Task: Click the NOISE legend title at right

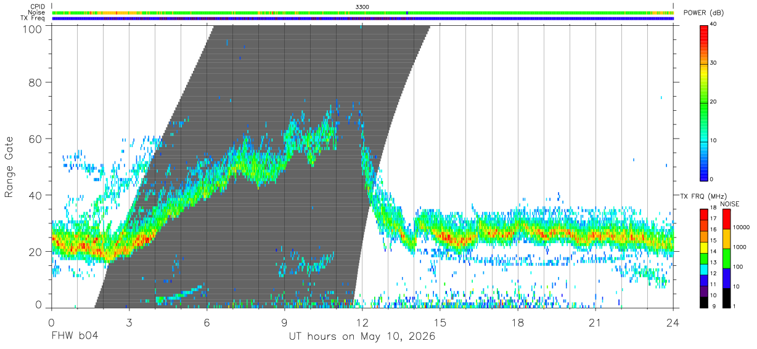Action: pyautogui.click(x=730, y=204)
